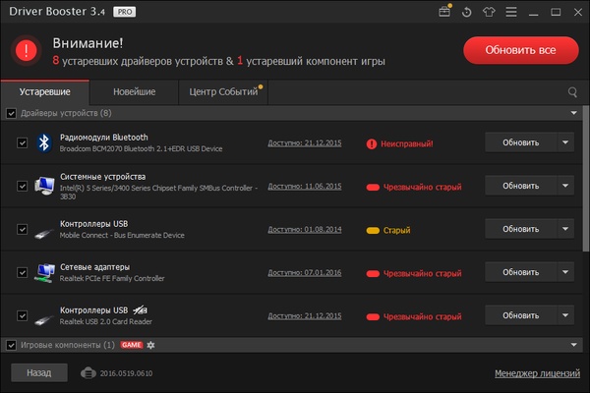Open the skins T-shirt icon
Screen dimensions: 590x393
pyautogui.click(x=491, y=12)
